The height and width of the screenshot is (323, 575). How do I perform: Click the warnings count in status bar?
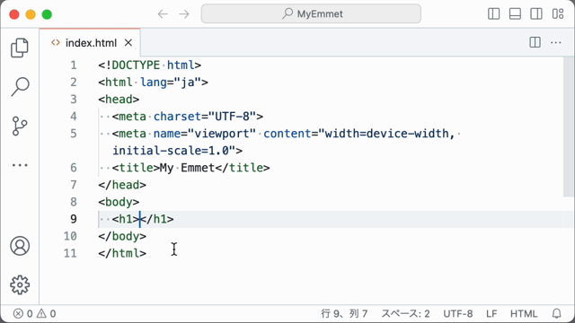46,313
